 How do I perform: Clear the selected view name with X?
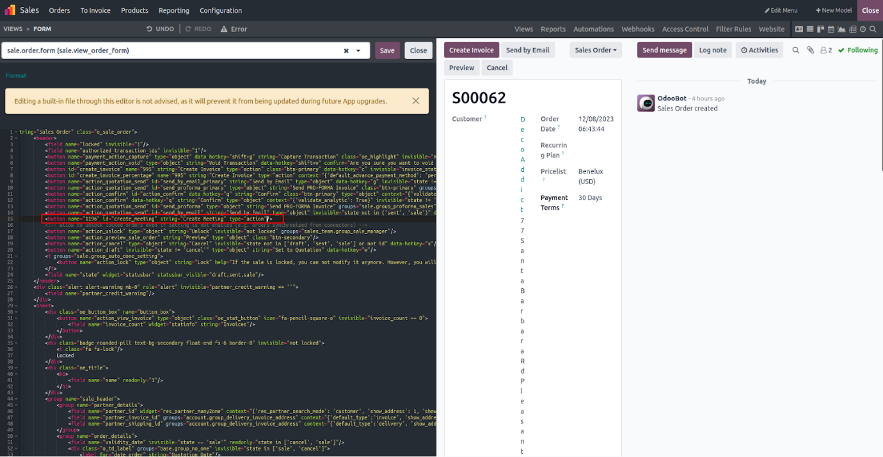tap(346, 50)
